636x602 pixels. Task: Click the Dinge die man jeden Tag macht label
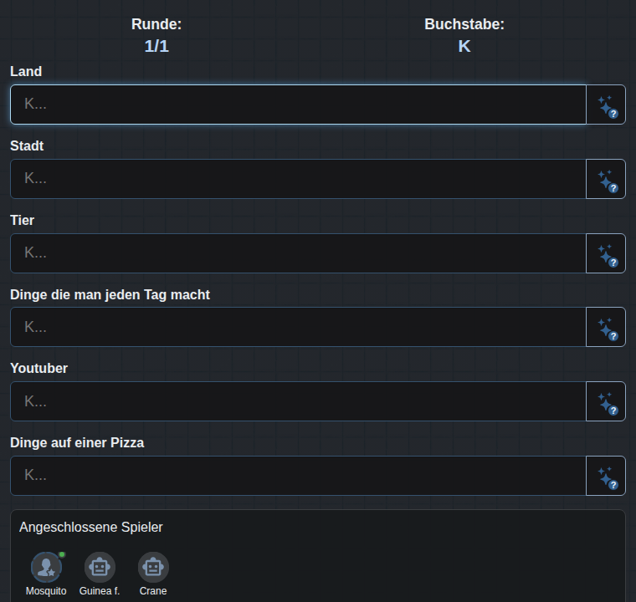point(110,294)
